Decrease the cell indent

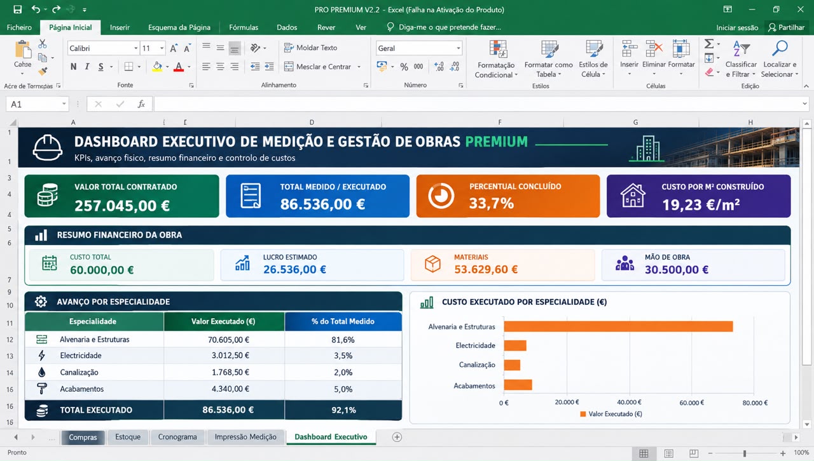point(255,67)
